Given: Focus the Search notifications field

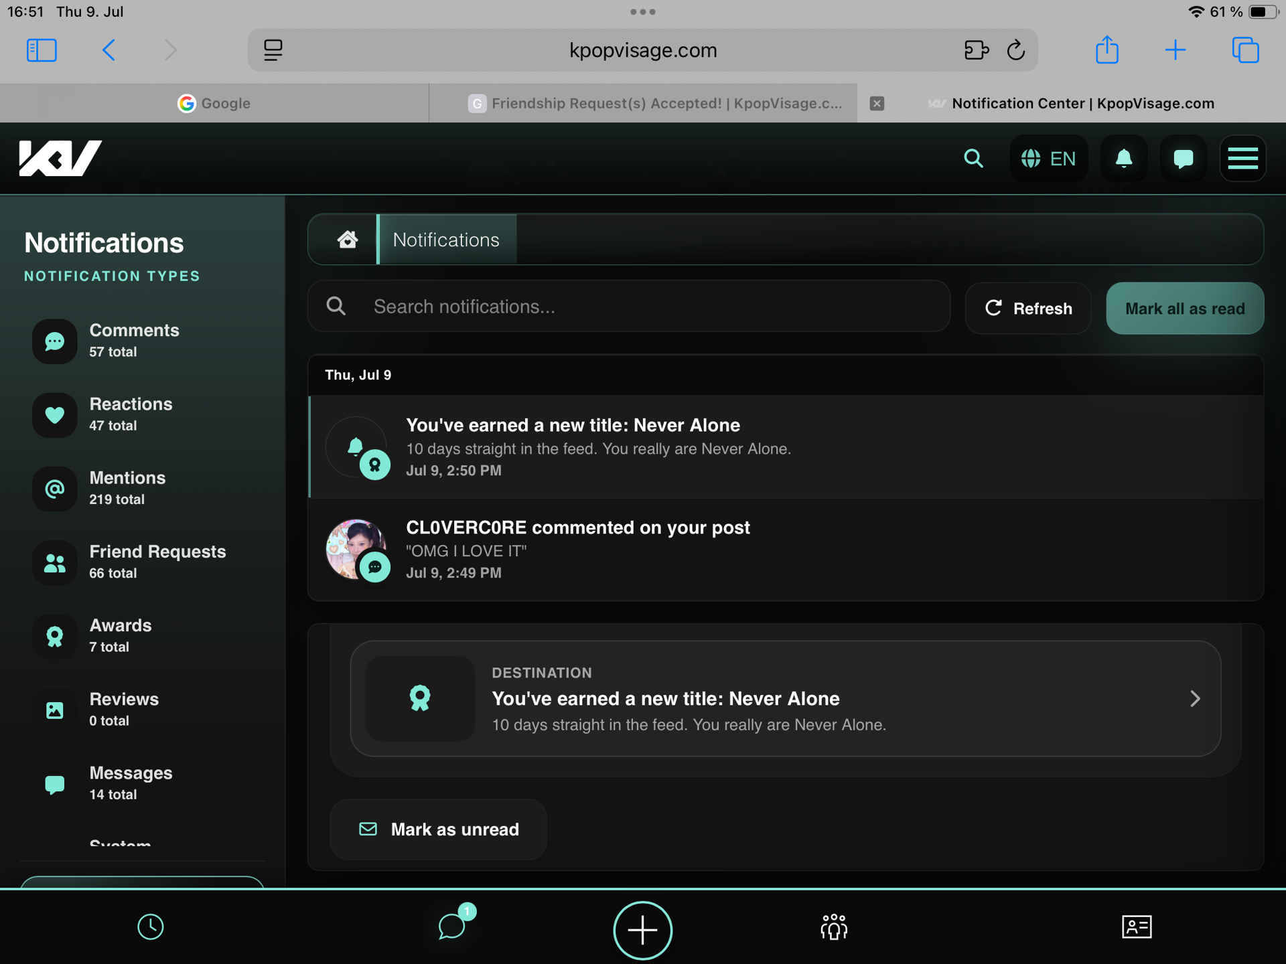Looking at the screenshot, I should tap(629, 307).
